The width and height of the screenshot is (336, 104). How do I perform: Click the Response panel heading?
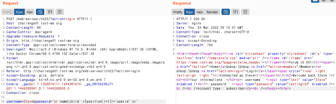tap(182, 3)
